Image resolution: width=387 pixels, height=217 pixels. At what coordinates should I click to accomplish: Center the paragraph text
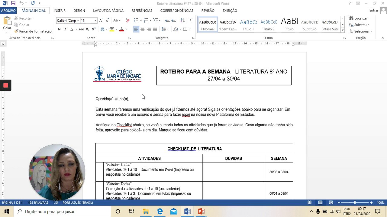143,29
